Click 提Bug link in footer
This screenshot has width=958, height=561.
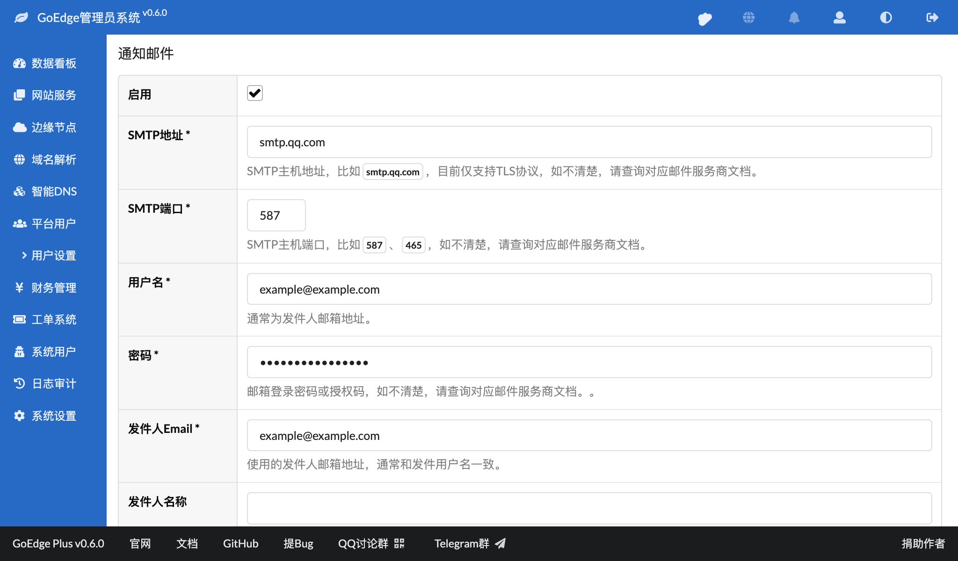click(298, 543)
